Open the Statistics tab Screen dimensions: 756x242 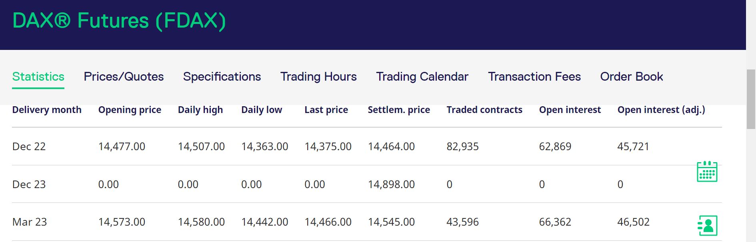pos(38,77)
